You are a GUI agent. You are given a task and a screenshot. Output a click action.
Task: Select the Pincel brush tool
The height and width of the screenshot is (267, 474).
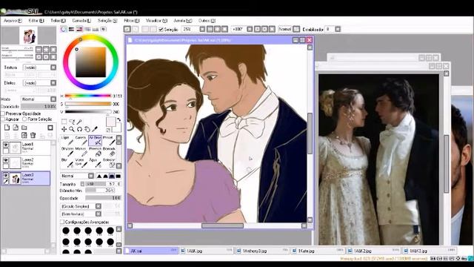[109, 140]
